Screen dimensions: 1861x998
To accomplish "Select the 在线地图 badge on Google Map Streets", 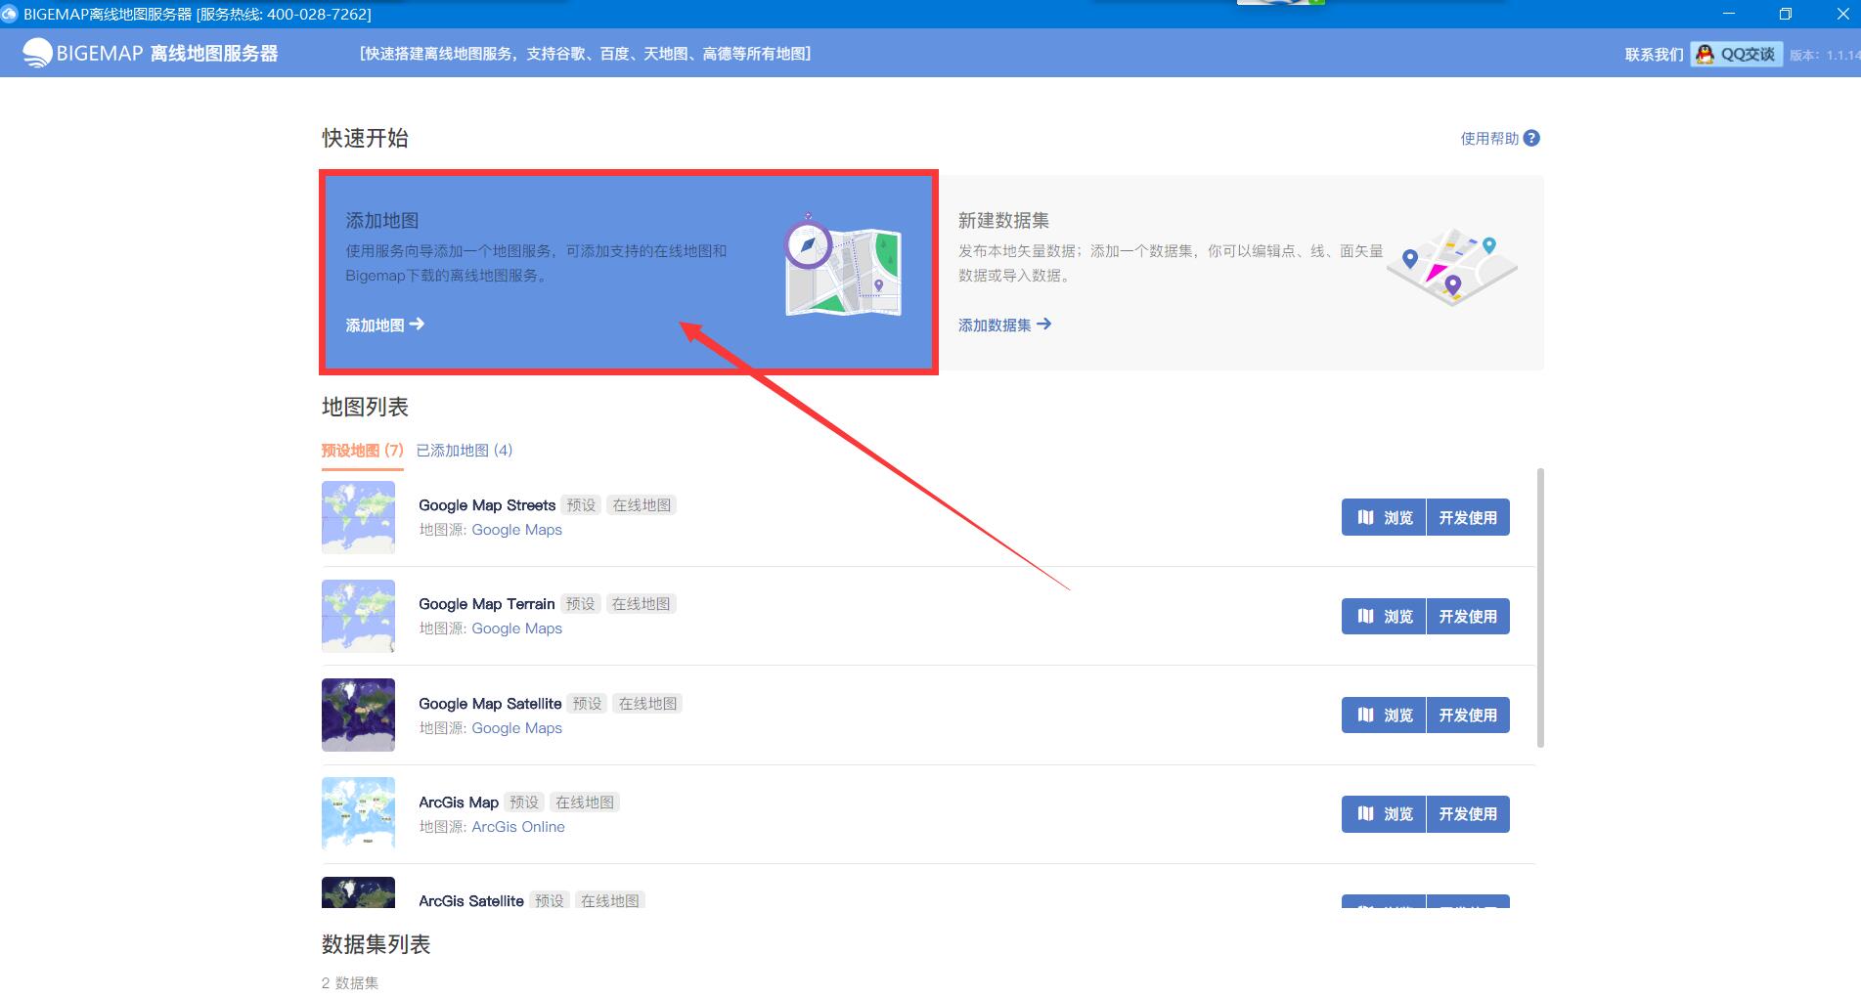I will tap(641, 504).
